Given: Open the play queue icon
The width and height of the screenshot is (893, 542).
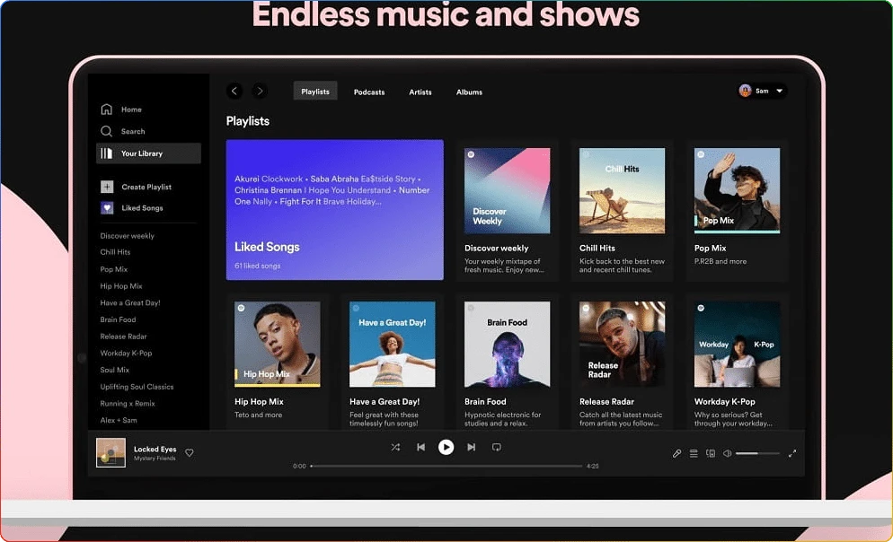Looking at the screenshot, I should (x=694, y=454).
